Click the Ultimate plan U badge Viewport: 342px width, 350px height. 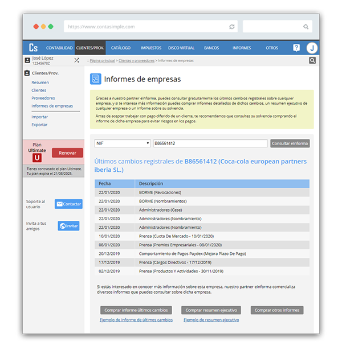click(x=37, y=158)
